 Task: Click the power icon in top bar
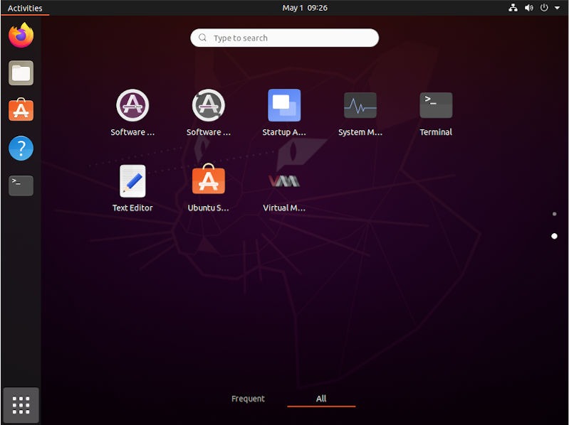pyautogui.click(x=544, y=8)
